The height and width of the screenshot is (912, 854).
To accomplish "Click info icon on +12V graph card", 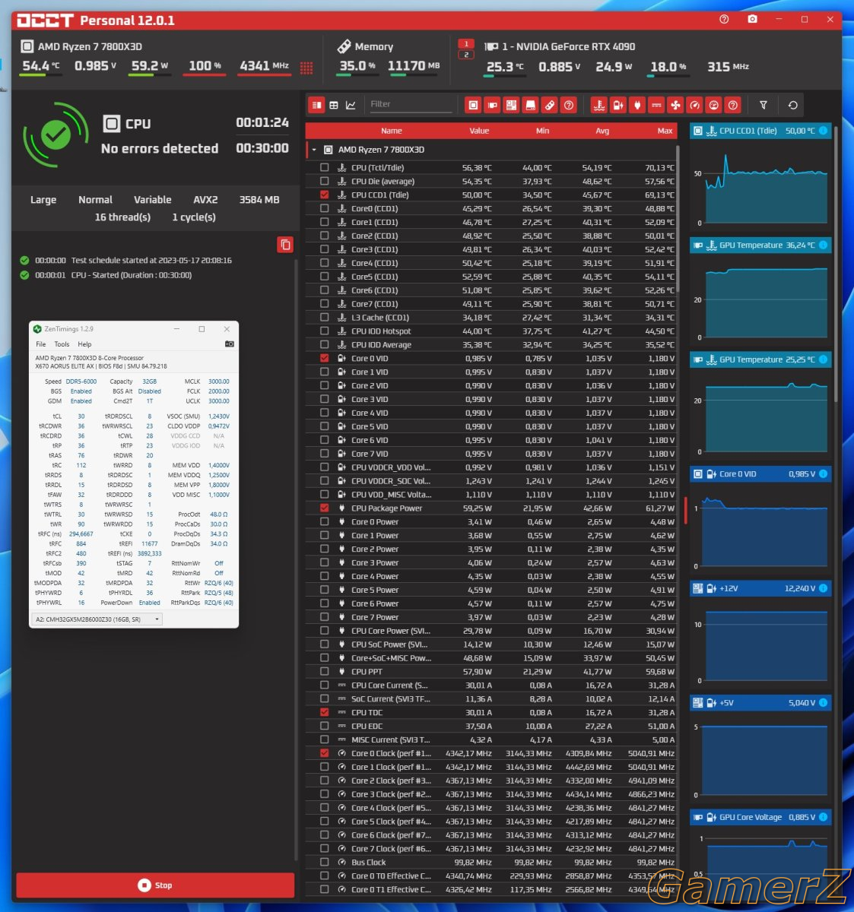I will click(x=823, y=588).
